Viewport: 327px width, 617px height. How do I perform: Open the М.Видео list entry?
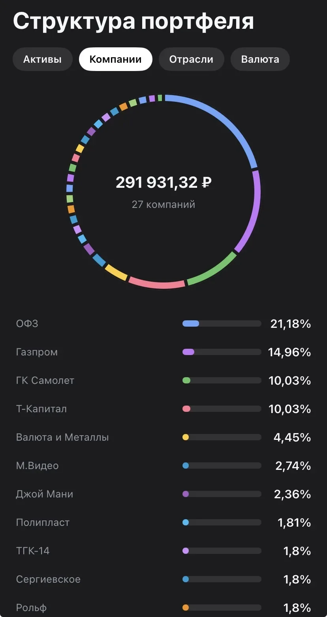(x=163, y=466)
